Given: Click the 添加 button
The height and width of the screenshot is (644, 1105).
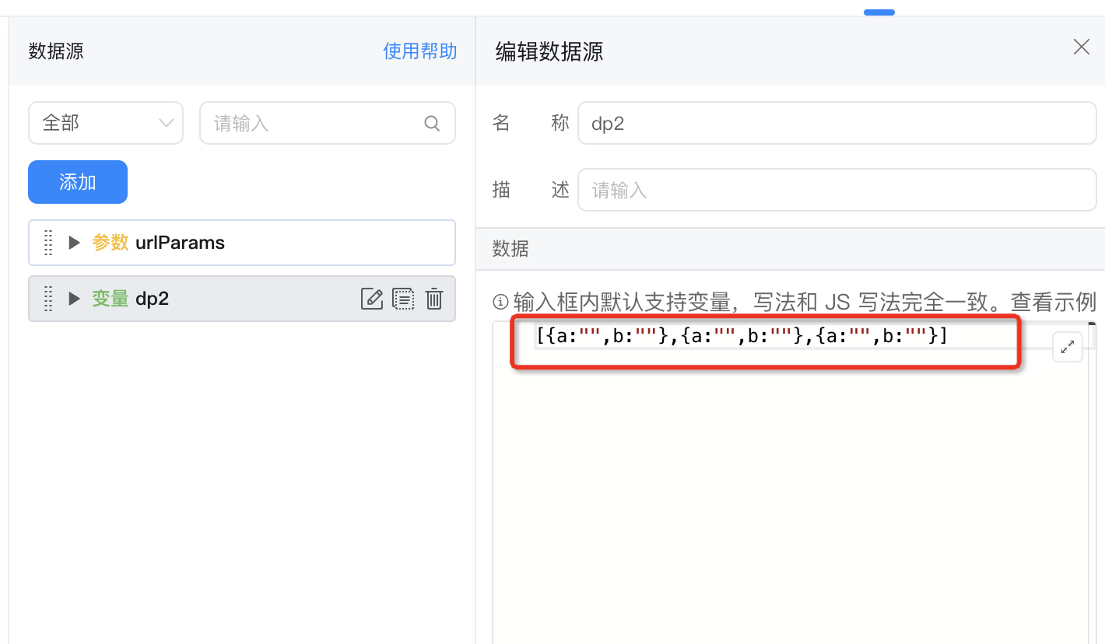Looking at the screenshot, I should point(78,182).
